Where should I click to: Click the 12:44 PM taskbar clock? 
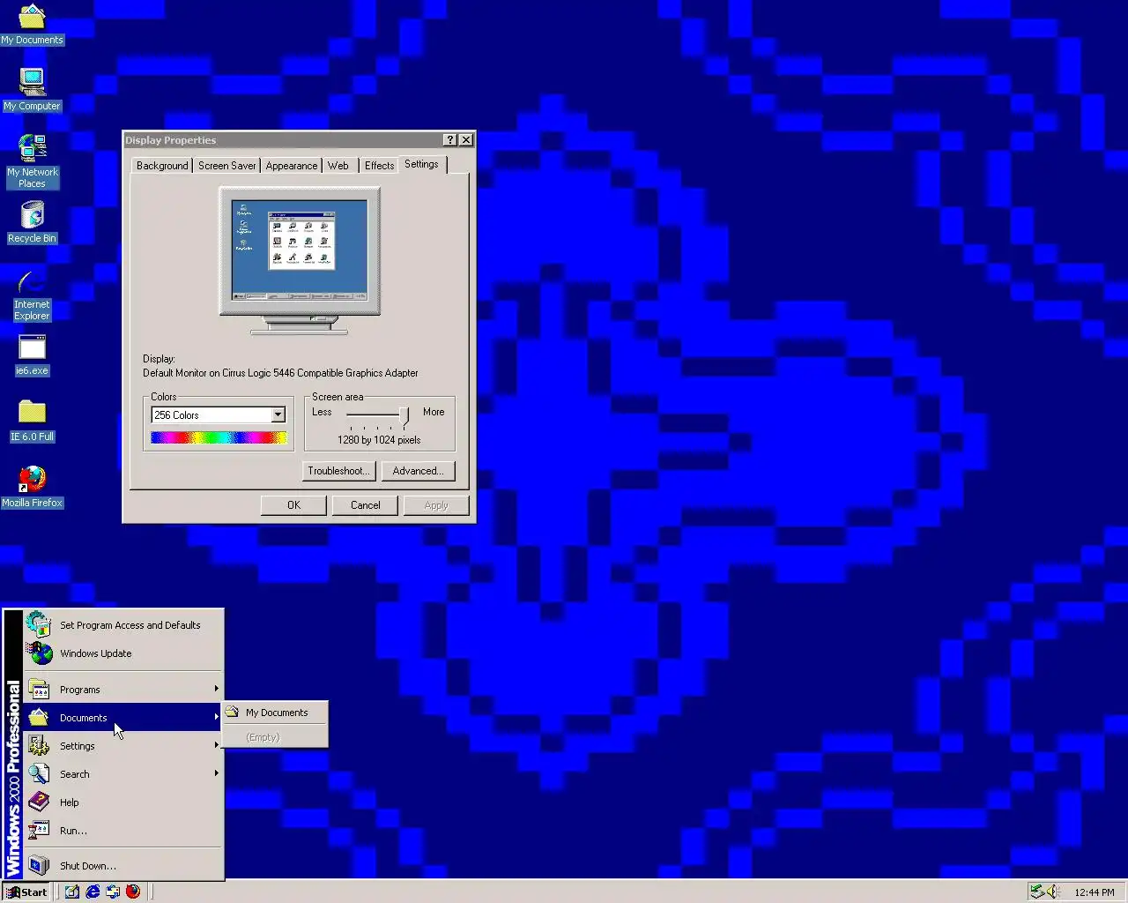point(1094,892)
